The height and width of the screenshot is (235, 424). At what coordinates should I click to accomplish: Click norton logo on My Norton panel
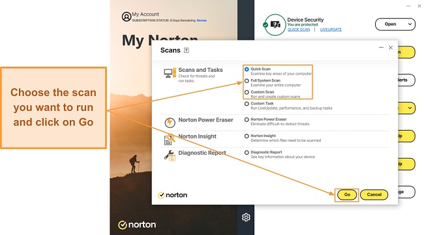pyautogui.click(x=137, y=225)
